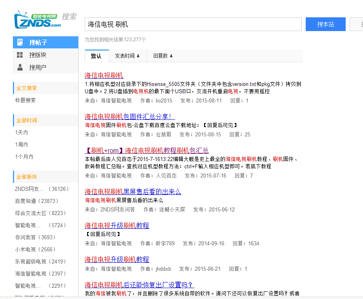Screen dimensions: 363x299
Task: Click author name 仓鼠哥
Action: point(163,134)
